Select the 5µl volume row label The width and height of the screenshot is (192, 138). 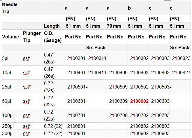(x=6, y=58)
